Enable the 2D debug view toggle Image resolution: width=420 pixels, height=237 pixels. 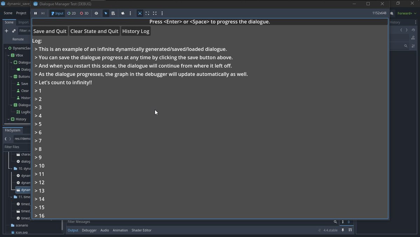point(71,13)
